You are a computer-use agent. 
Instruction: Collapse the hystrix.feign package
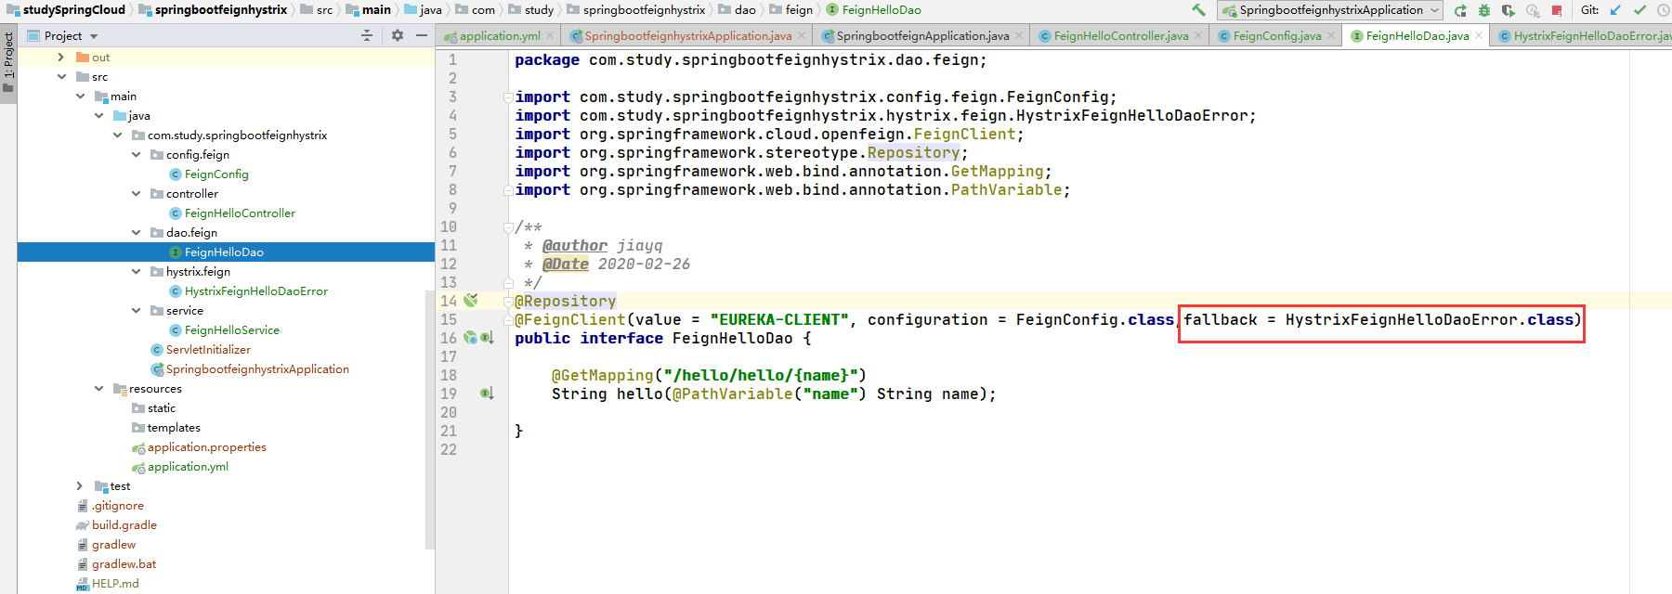pos(136,272)
